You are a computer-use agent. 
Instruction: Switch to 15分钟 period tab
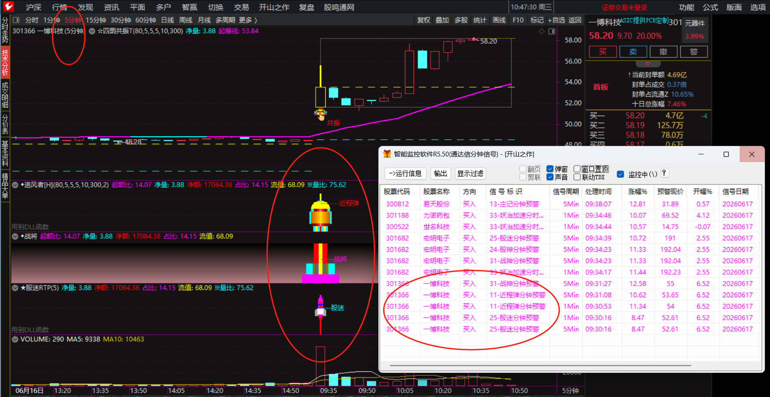tap(96, 20)
